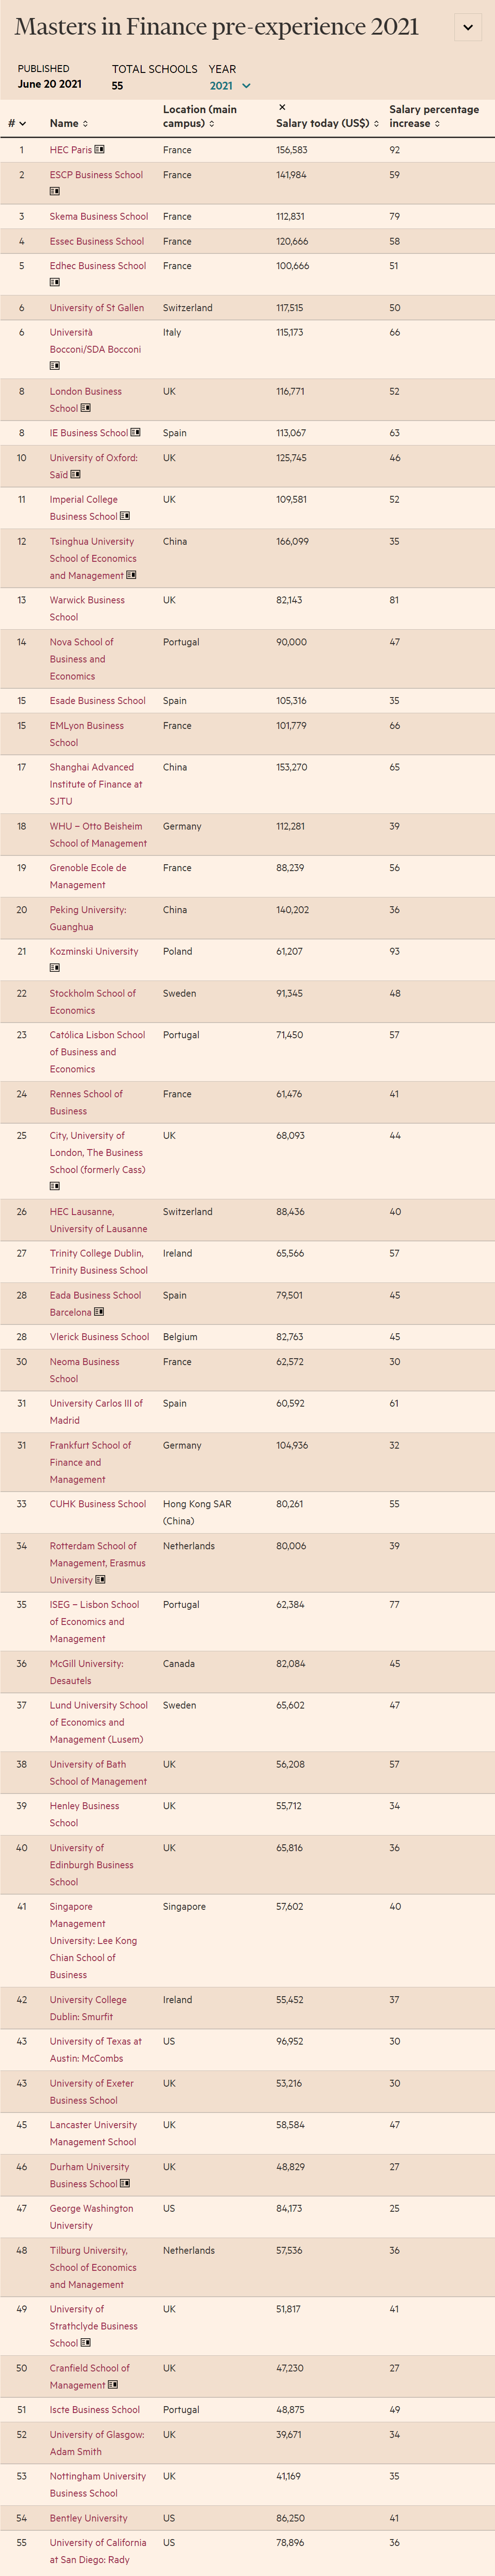Click the profile icon beside Durham University Business School

click(x=125, y=2183)
